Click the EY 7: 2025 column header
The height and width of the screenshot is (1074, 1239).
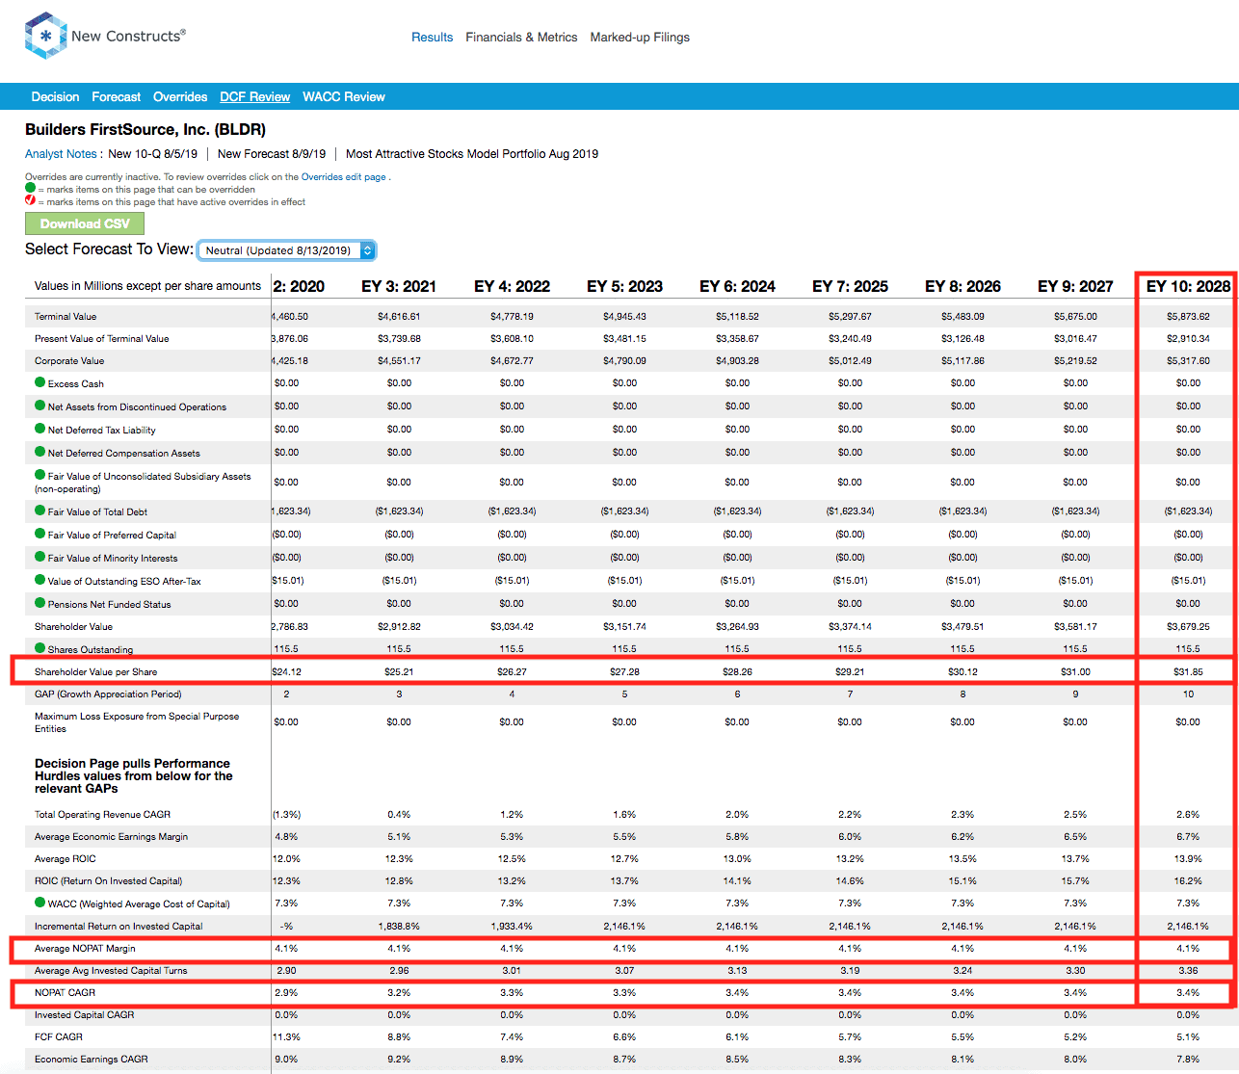850,286
